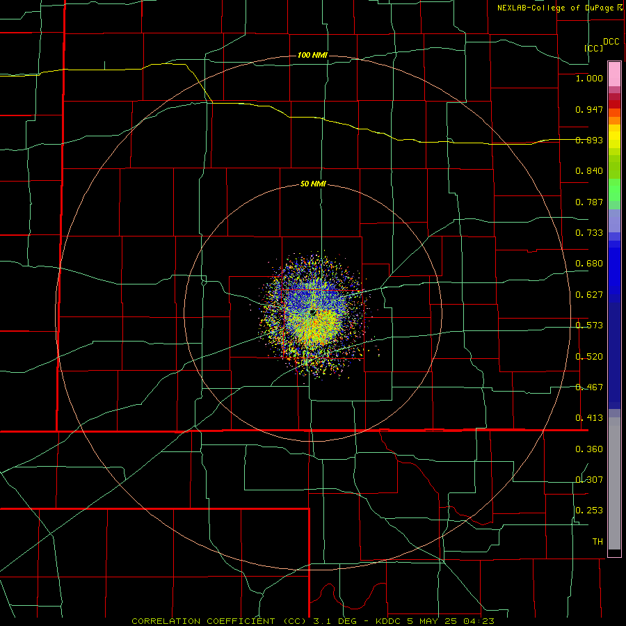626x626 pixels.
Task: Pick the pink segment of the color bar
Action: [x=614, y=74]
